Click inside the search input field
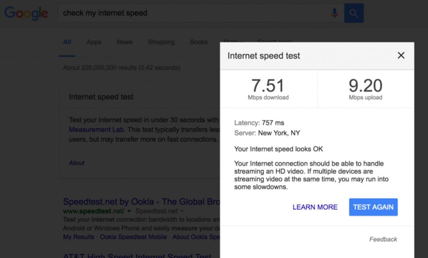 click(x=178, y=13)
